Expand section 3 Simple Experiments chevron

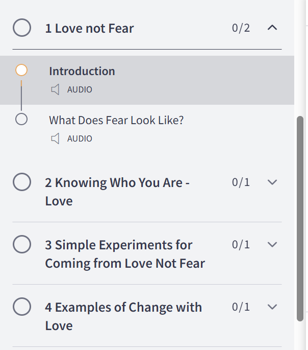[272, 245]
